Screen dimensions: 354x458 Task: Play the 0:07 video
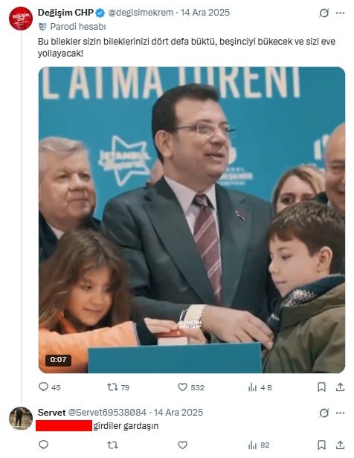click(x=192, y=219)
